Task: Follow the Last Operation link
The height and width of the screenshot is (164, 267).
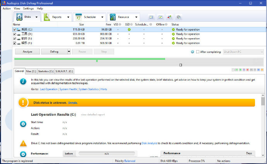Action: click(x=49, y=89)
